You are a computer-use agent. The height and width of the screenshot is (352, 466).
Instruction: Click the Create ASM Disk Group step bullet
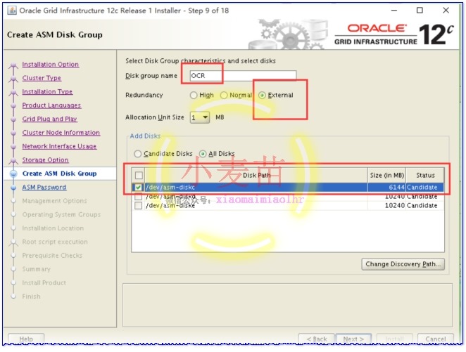pyautogui.click(x=13, y=174)
